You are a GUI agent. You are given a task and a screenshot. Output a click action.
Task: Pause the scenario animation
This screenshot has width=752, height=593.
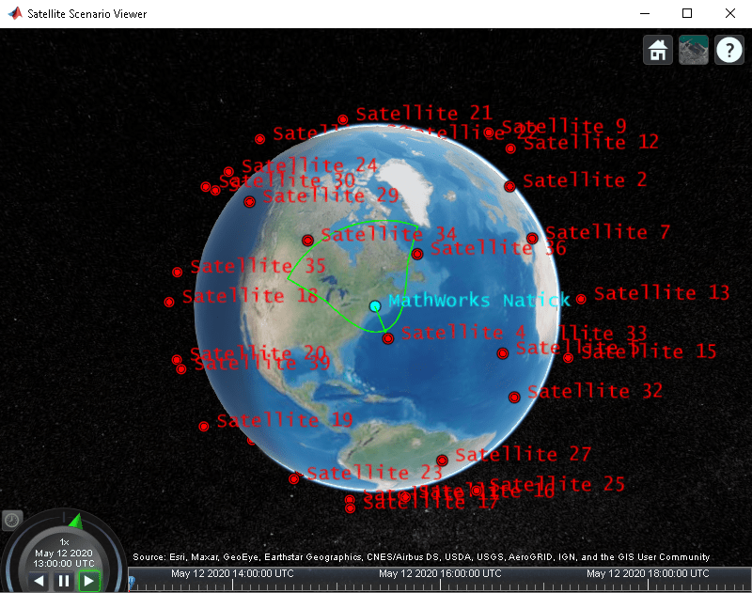[64, 581]
